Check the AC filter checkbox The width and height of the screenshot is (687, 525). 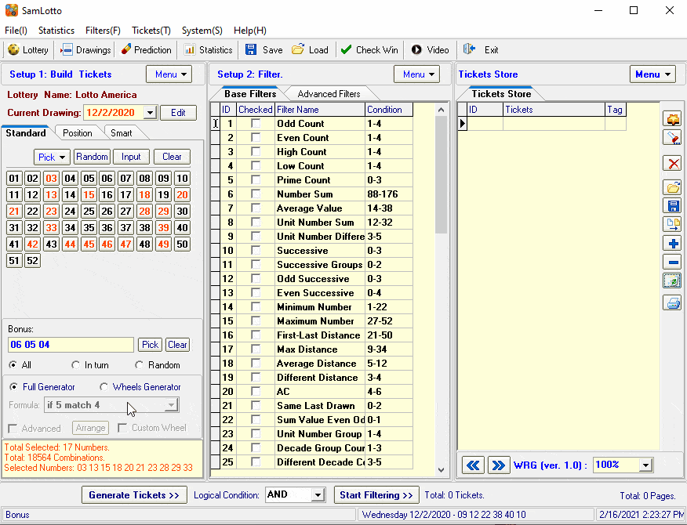[256, 392]
